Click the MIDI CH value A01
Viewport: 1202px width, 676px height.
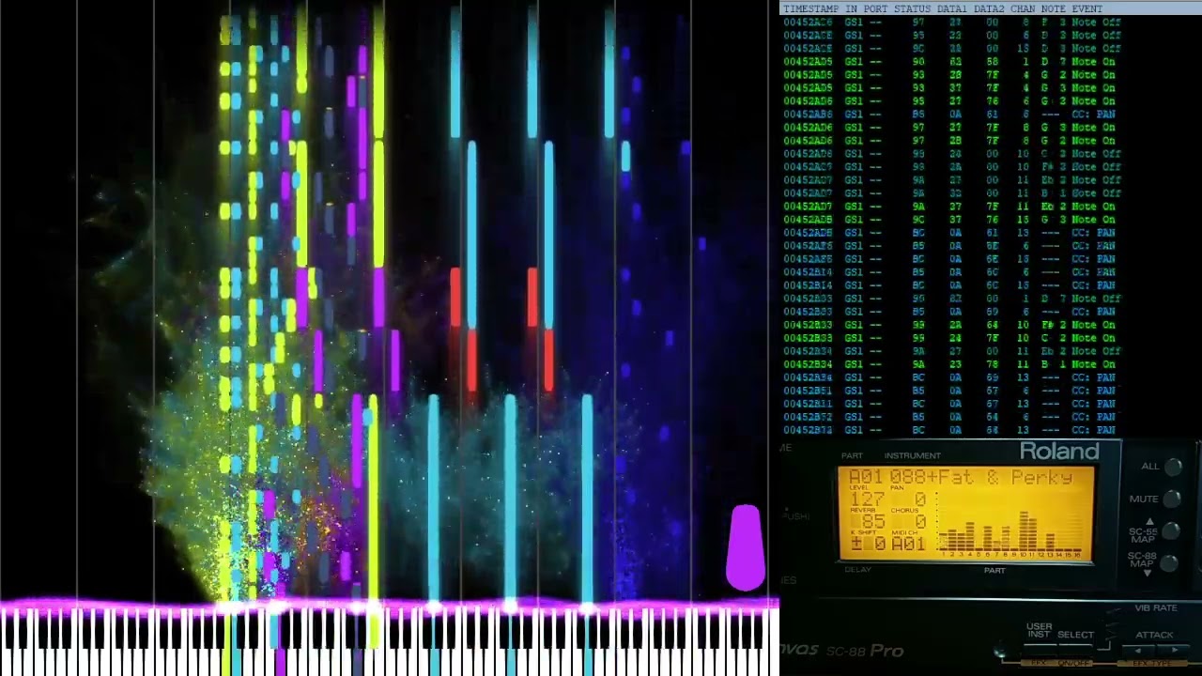click(908, 544)
